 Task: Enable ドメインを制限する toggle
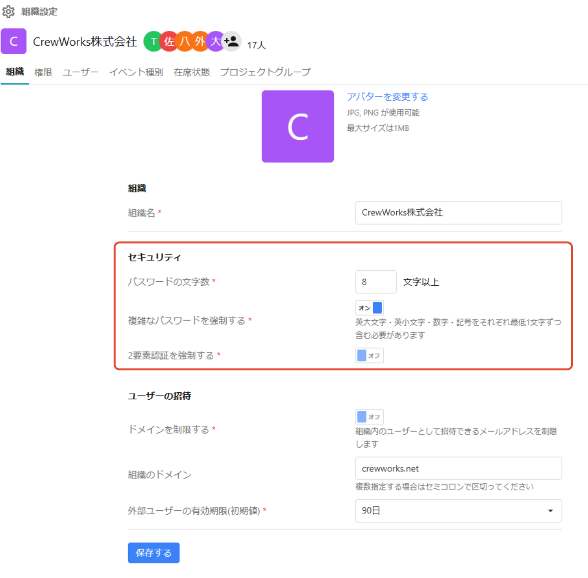click(369, 417)
